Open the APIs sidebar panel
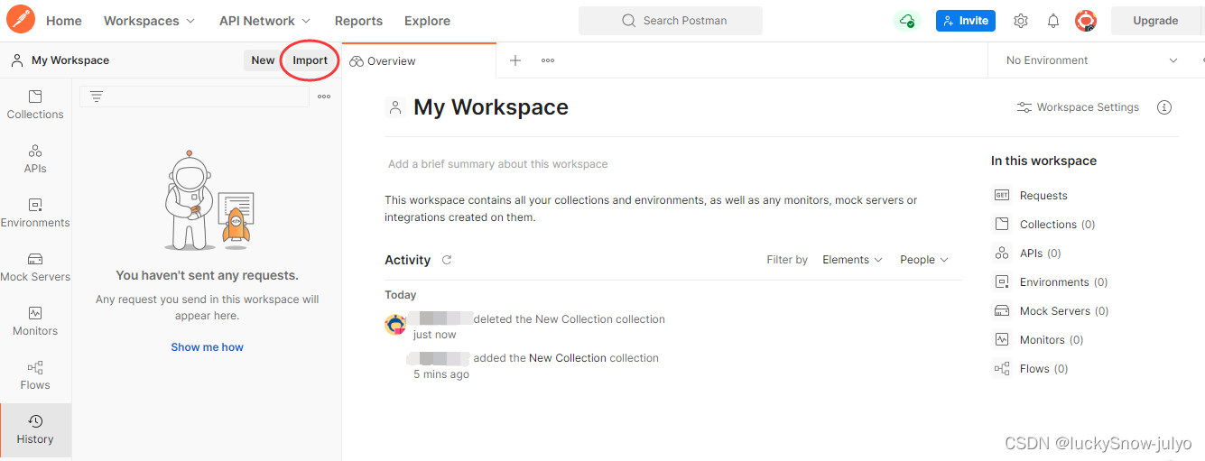 (x=35, y=159)
